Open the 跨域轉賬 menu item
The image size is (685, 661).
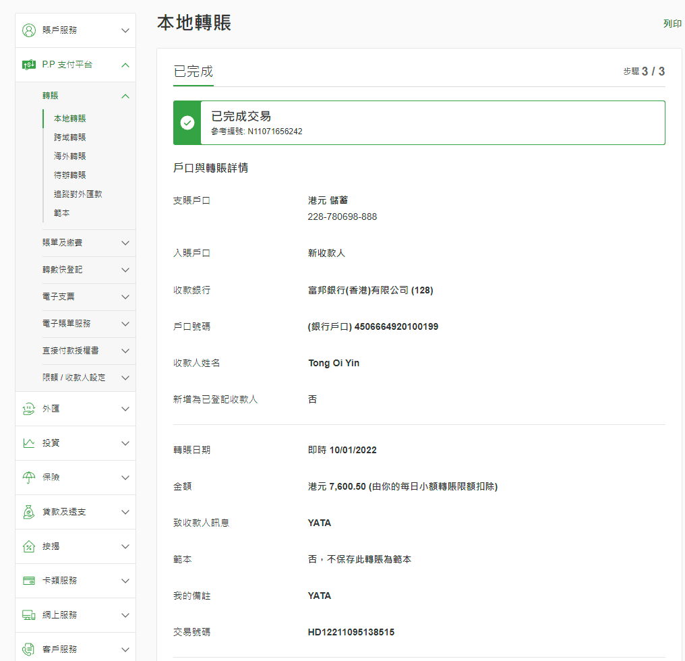click(70, 138)
